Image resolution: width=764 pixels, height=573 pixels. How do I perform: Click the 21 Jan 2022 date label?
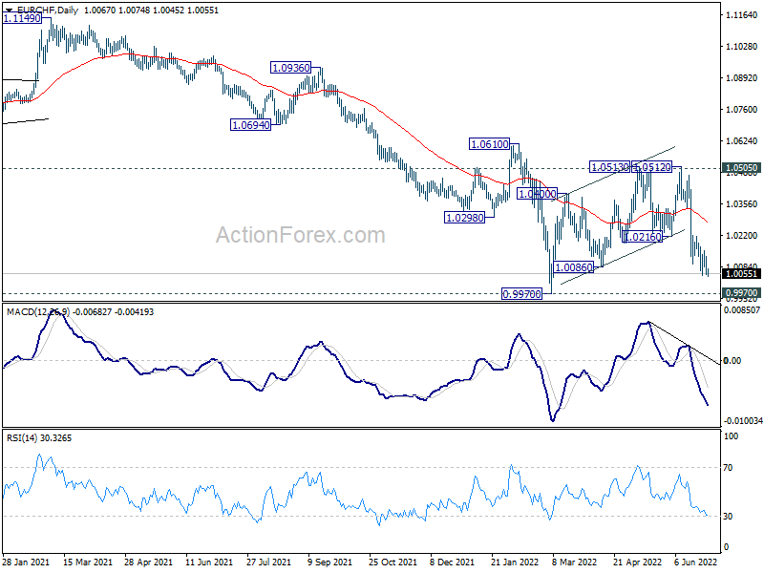515,562
